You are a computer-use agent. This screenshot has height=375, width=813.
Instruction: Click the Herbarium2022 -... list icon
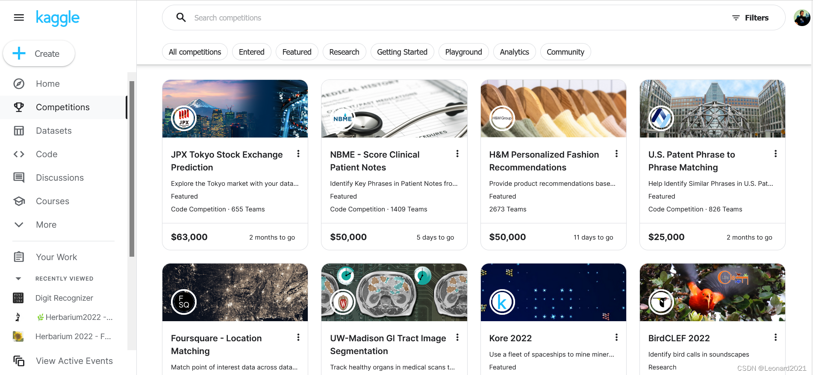(18, 317)
